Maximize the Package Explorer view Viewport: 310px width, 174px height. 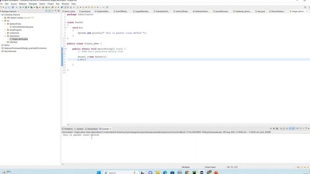59,11
